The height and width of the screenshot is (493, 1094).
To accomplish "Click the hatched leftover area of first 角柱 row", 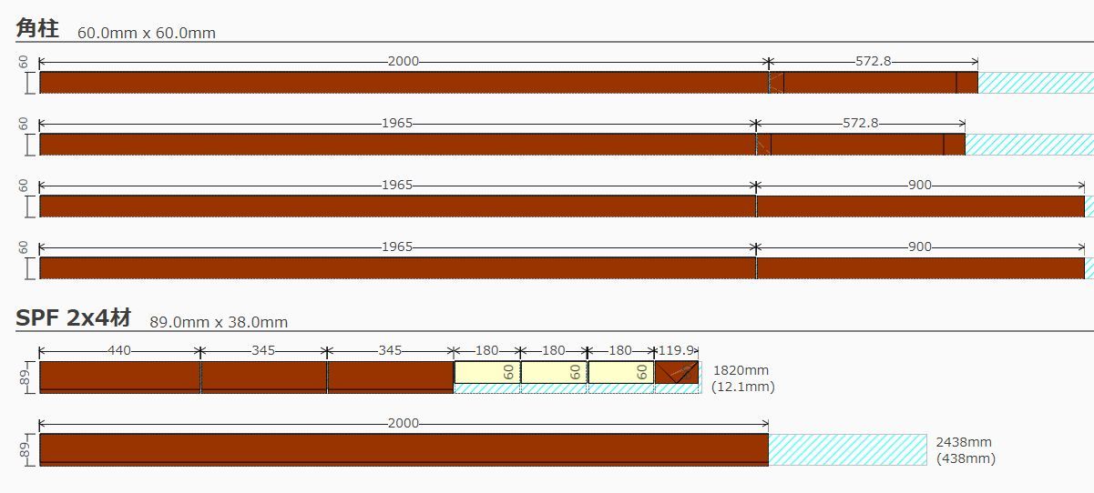I will point(1036,82).
